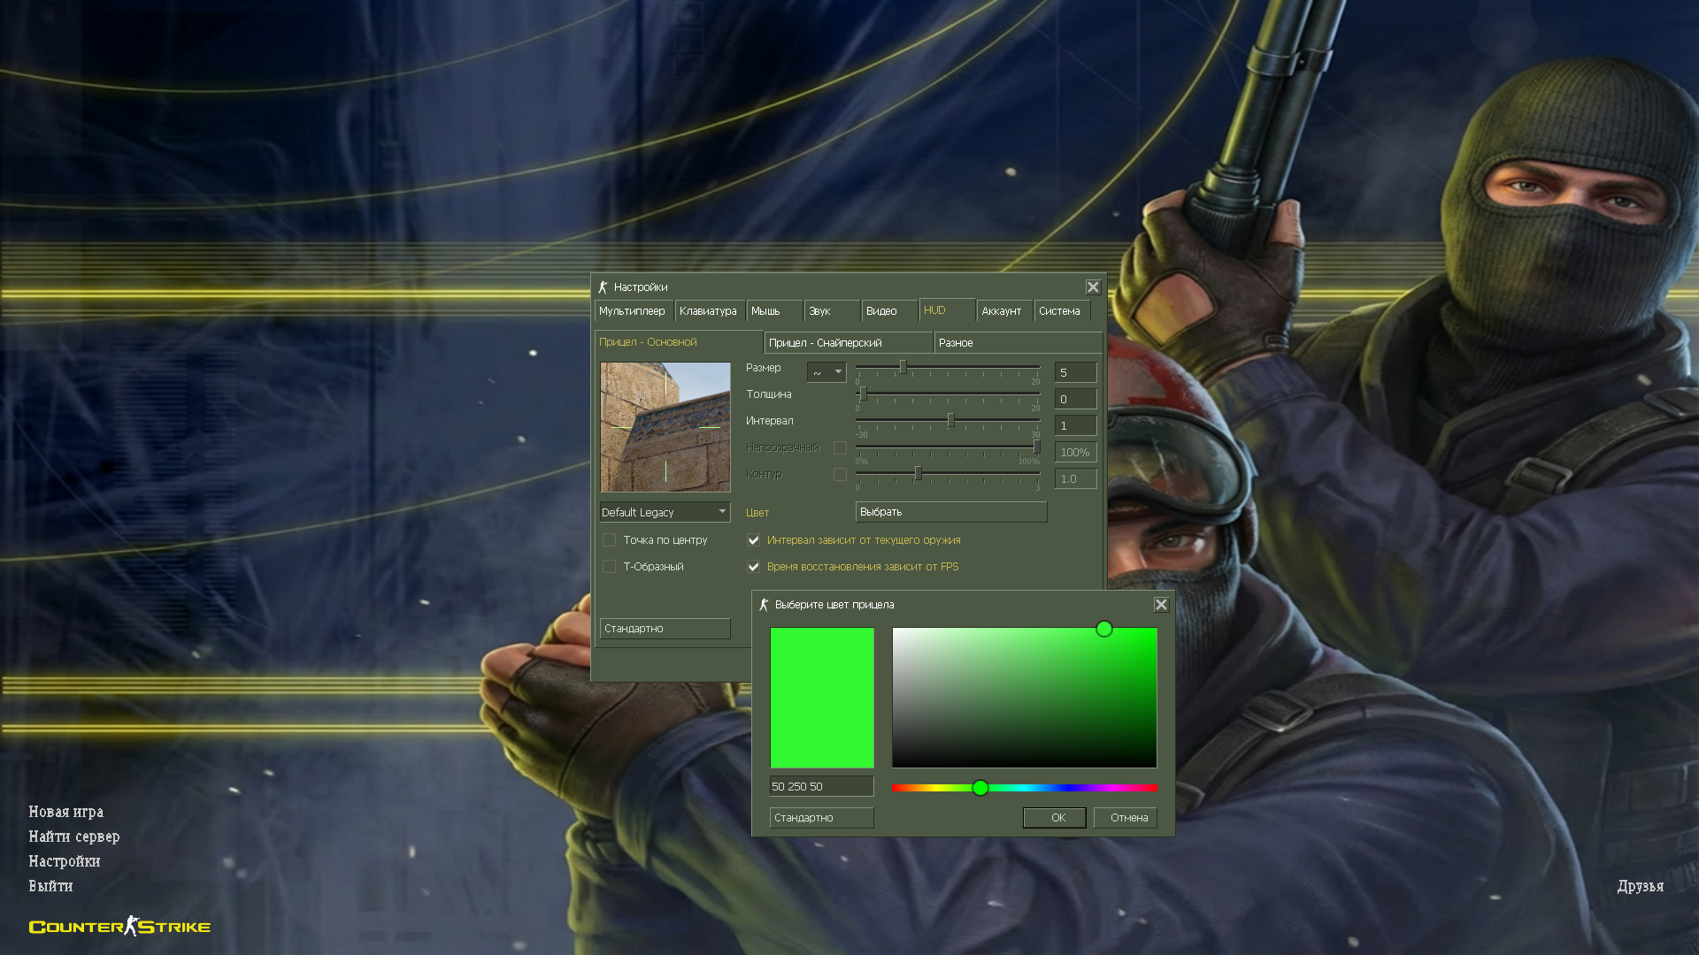The height and width of the screenshot is (955, 1699).
Task: Uncheck Время восстановления зависит от FPS
Action: [754, 567]
